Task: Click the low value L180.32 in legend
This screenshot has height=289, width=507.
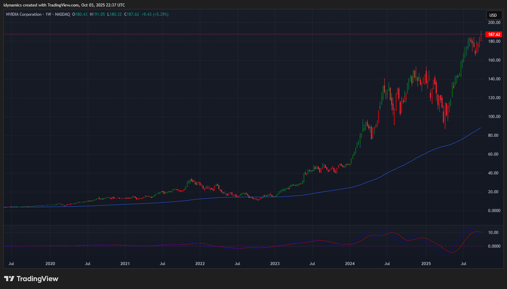Action: [114, 14]
